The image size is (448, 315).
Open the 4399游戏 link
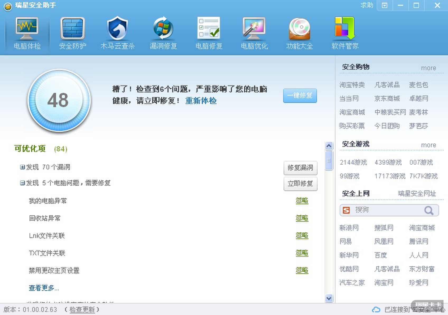click(x=388, y=163)
